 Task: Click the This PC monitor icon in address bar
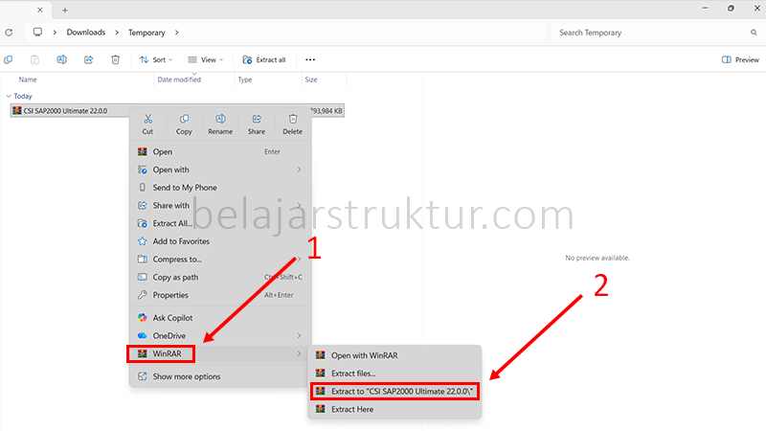(37, 33)
